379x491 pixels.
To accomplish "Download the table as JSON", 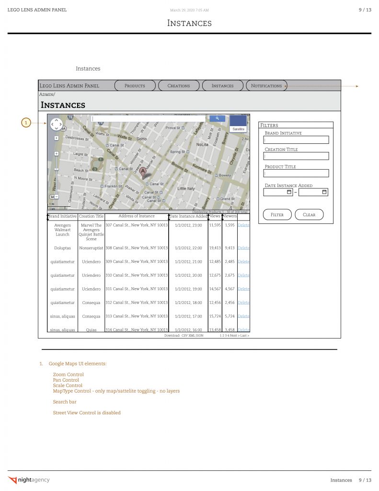I will coord(200,335).
